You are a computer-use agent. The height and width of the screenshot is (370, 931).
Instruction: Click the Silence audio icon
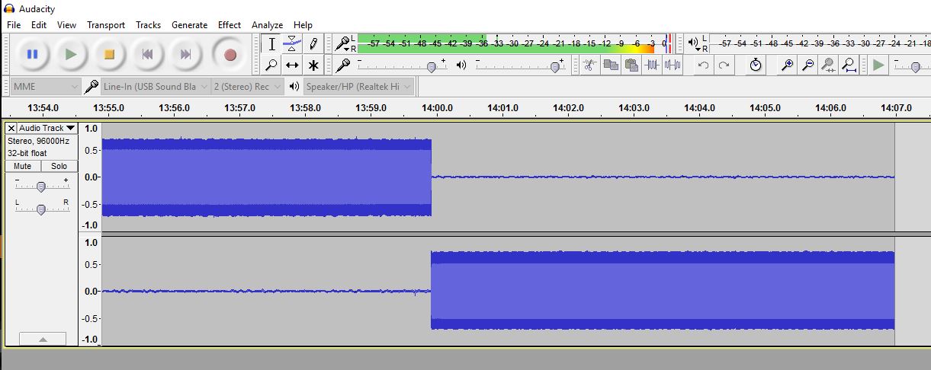pos(673,65)
